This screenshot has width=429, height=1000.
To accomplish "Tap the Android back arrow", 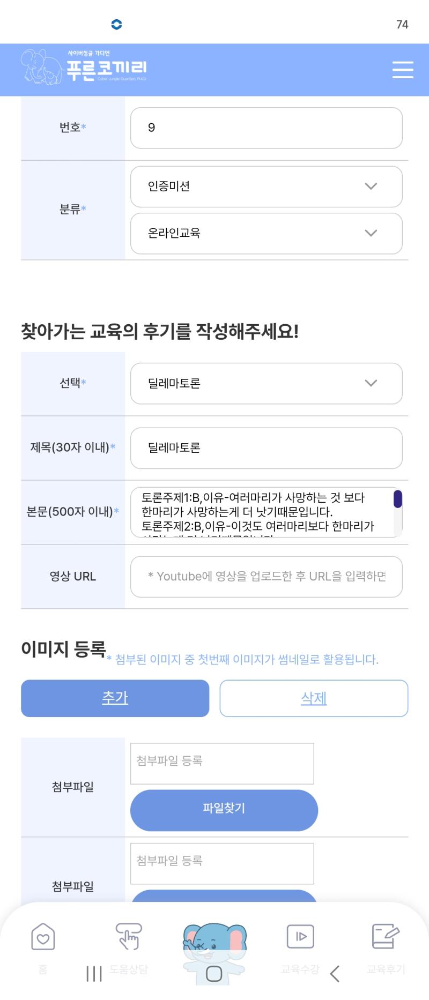I will [x=335, y=974].
